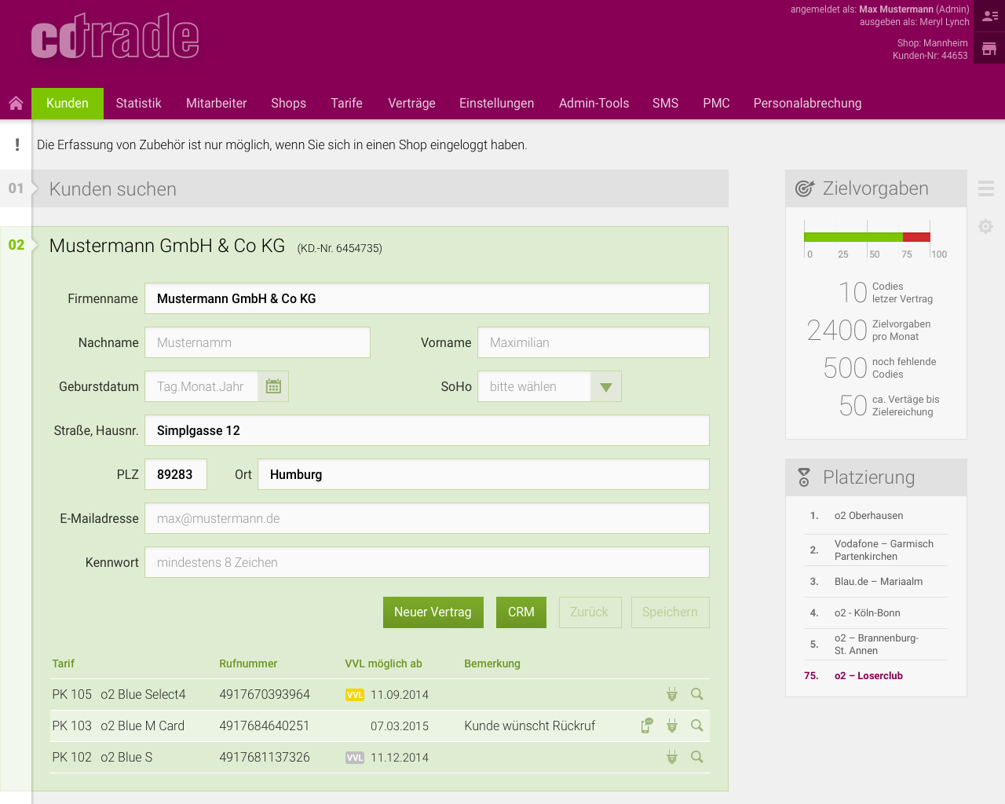Click the Zielvorgaben progress bar

[x=867, y=237]
